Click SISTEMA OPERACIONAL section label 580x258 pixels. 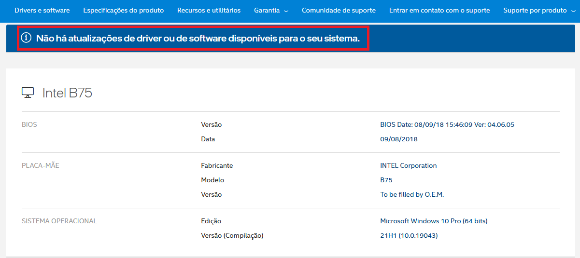[x=59, y=221]
